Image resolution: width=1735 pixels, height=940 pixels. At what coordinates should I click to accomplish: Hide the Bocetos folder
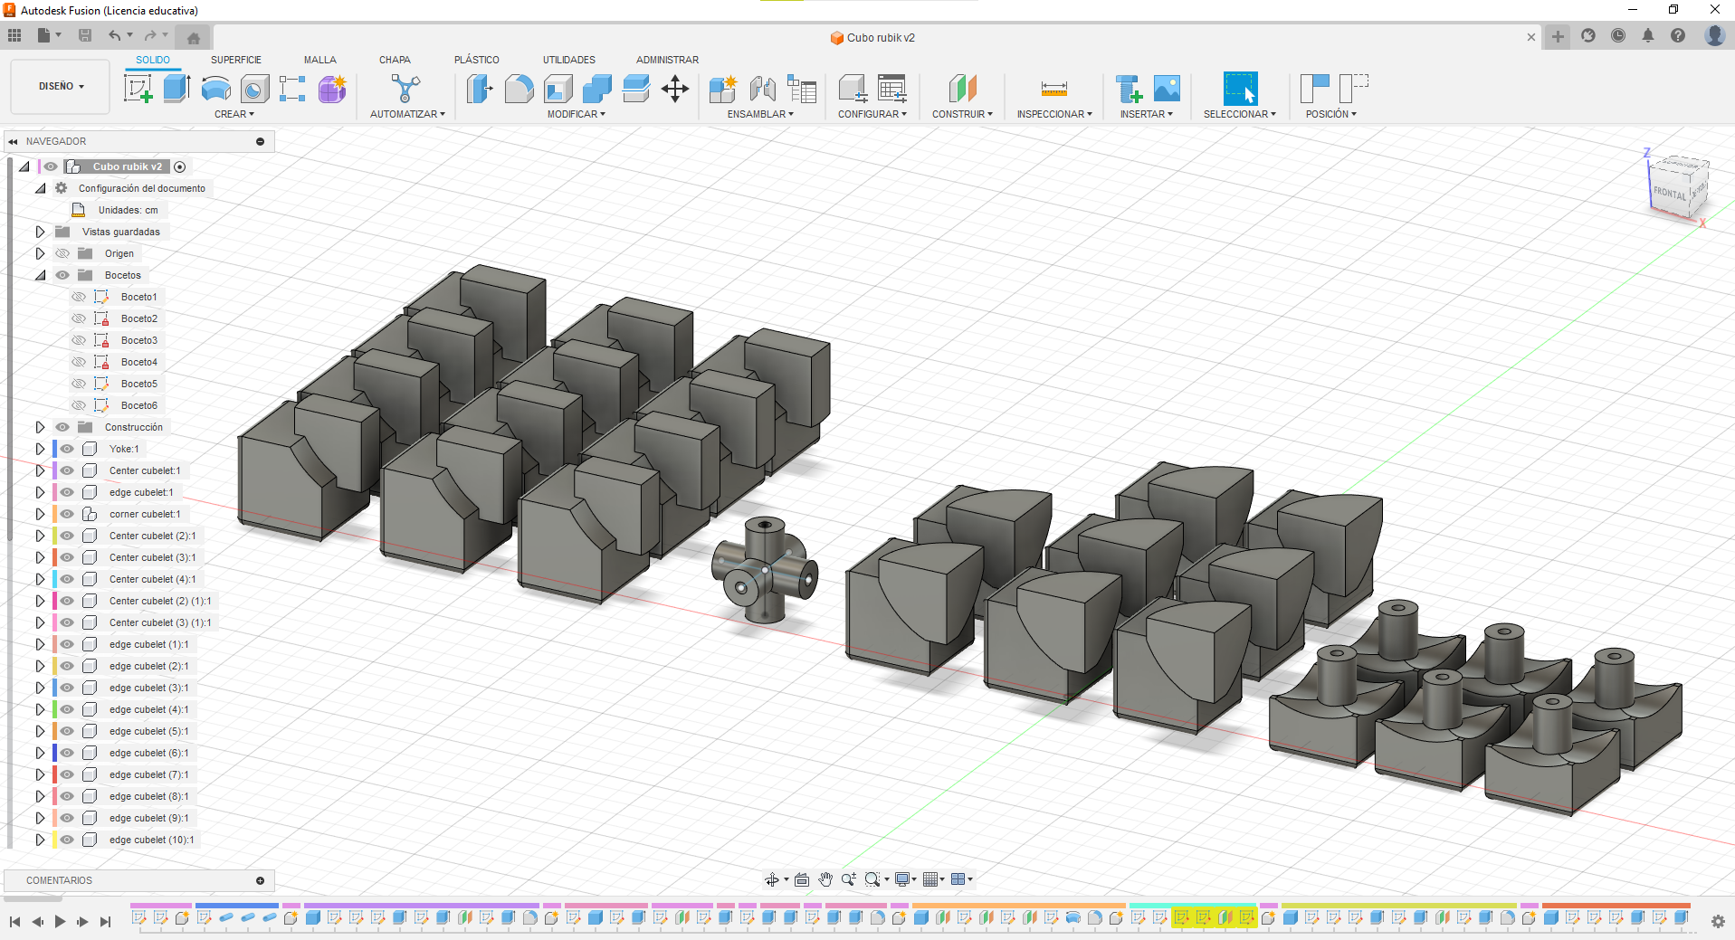(x=62, y=275)
